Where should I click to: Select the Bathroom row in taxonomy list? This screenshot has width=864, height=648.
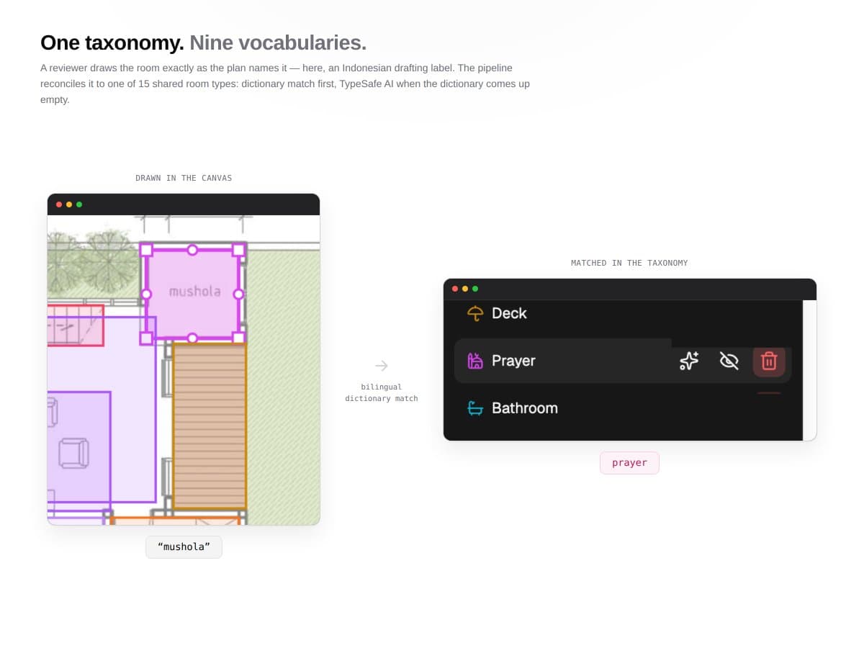623,408
